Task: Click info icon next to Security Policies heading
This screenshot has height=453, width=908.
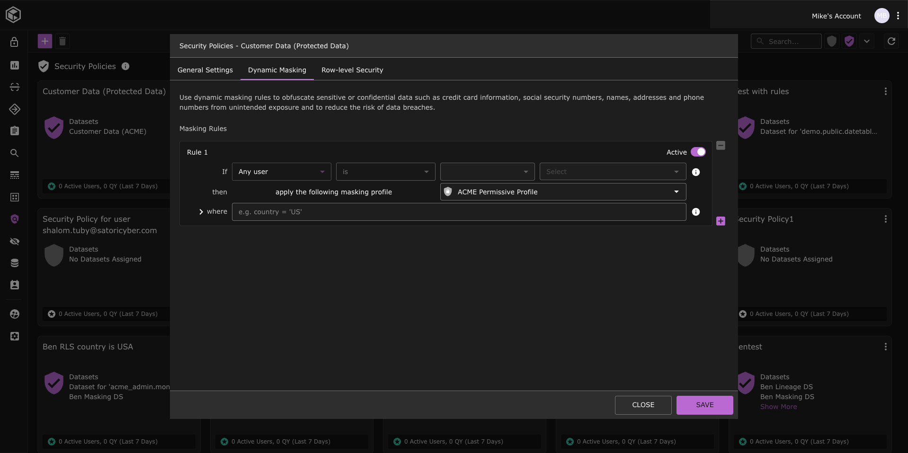Action: (x=125, y=66)
